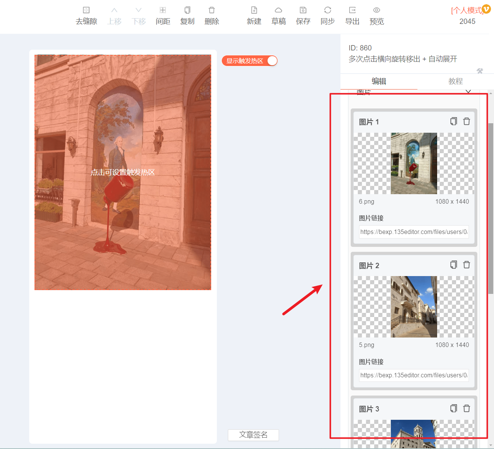494x449 pixels.
Task: Select the 图片 3 thumbnail preview
Action: pyautogui.click(x=414, y=434)
